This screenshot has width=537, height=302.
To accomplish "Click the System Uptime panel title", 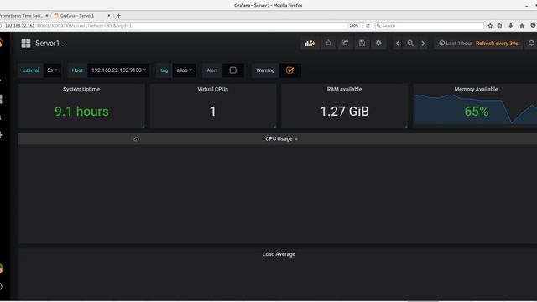I will pyautogui.click(x=81, y=89).
